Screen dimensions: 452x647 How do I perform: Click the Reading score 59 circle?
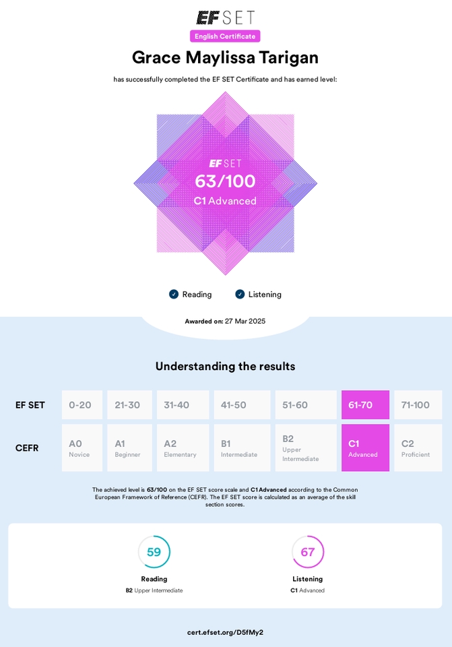click(x=154, y=552)
